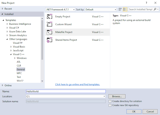This screenshot has height=115, width=160.
Task: Open the Sort by Default dropdown
Action: tap(101, 9)
